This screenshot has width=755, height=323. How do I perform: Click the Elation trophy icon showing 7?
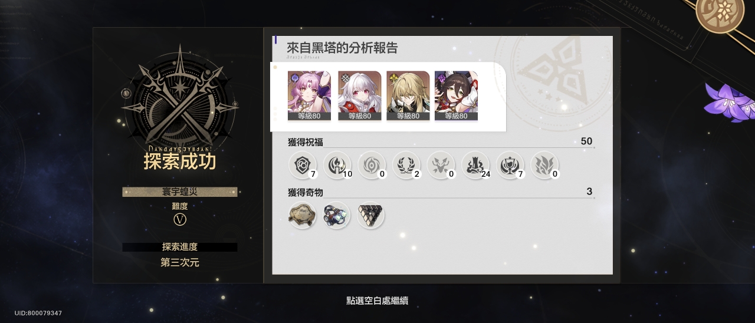click(x=510, y=164)
